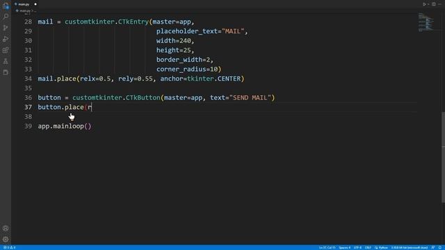
Task: Click line number 28 in the gutter
Action: pyautogui.click(x=28, y=22)
